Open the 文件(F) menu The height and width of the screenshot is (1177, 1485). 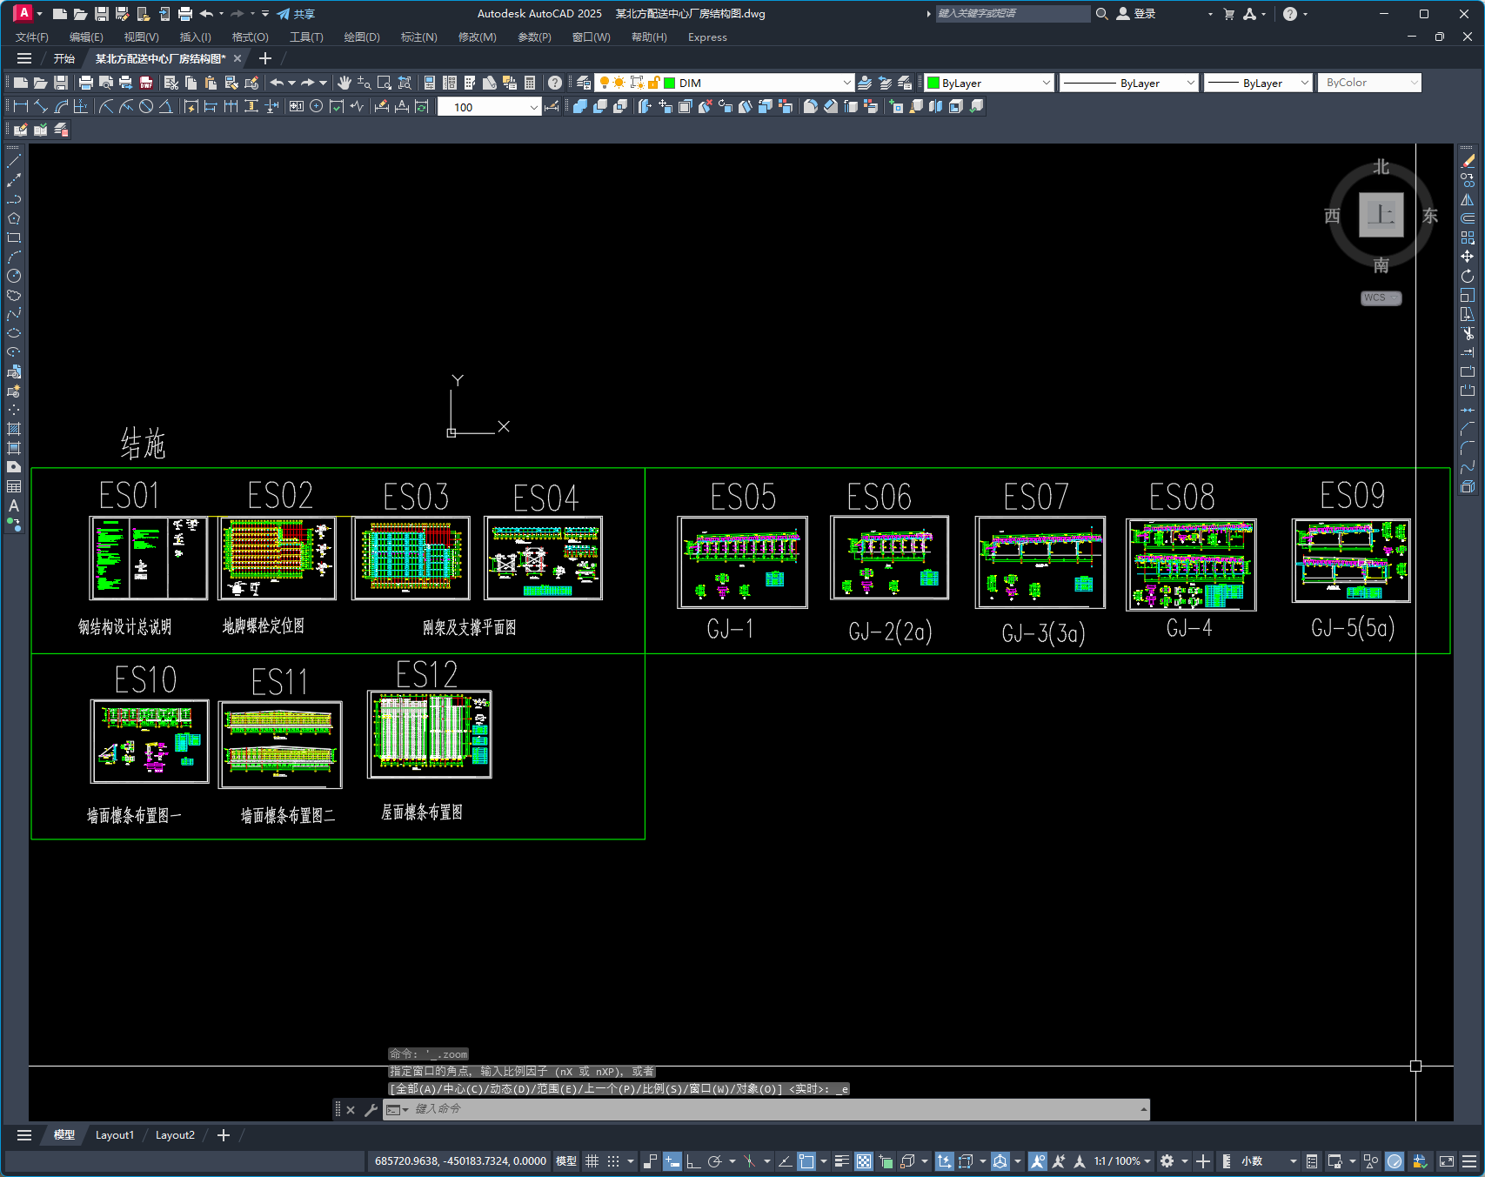[x=32, y=37]
